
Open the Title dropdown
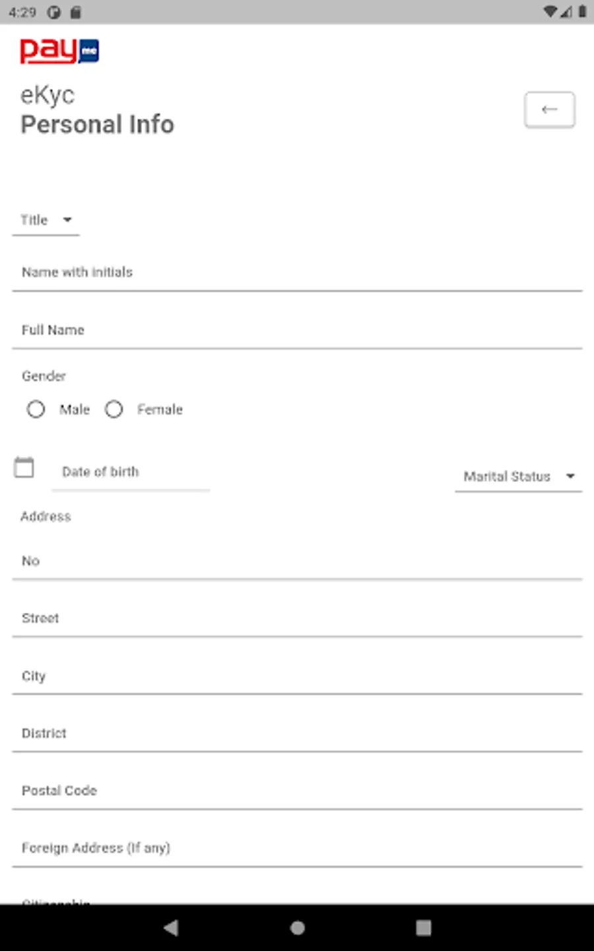(46, 220)
